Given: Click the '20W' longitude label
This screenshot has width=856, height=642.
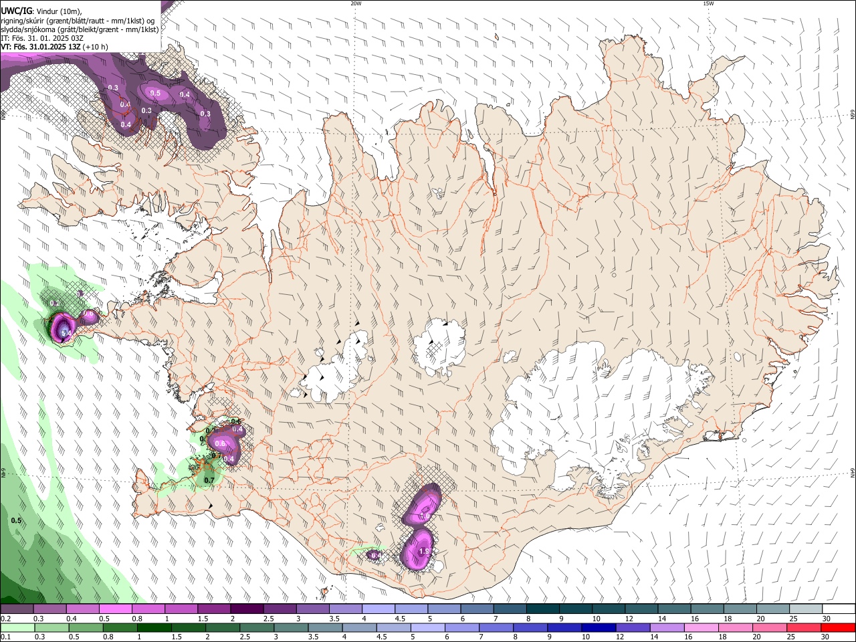Looking at the screenshot, I should tap(356, 3).
